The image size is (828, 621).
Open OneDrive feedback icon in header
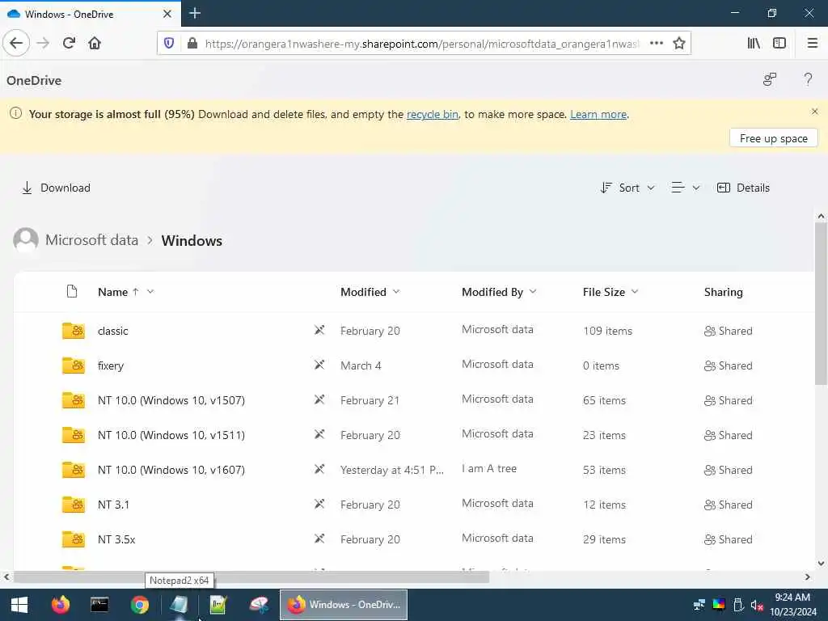pyautogui.click(x=770, y=80)
